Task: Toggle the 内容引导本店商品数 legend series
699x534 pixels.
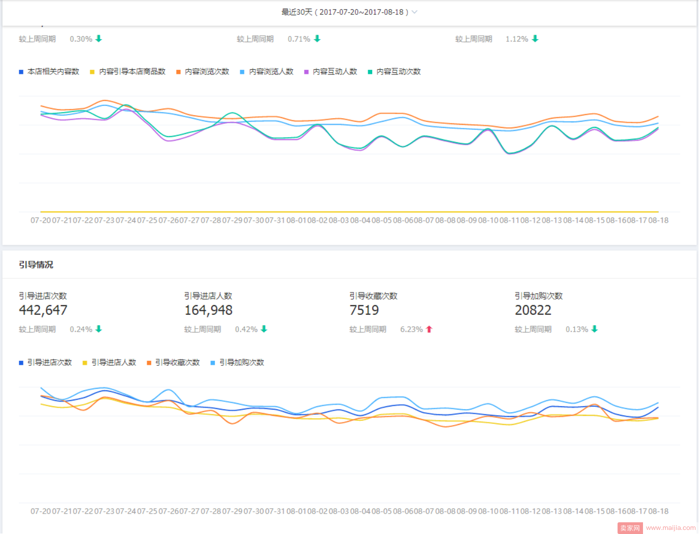Action: tap(128, 72)
